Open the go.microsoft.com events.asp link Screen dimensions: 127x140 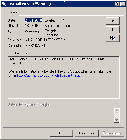click(x=48, y=75)
